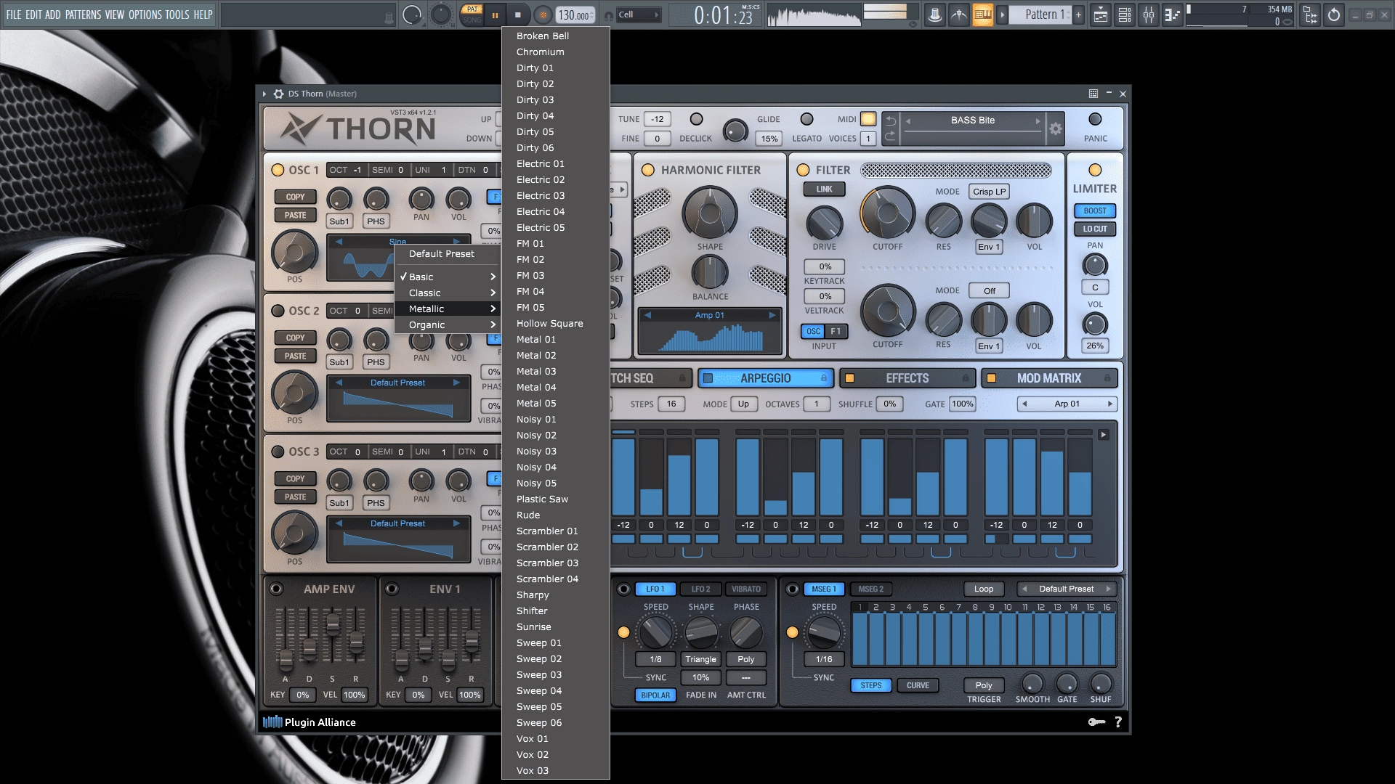Choose Default Preset in the context menu
1395x784 pixels.
448,253
